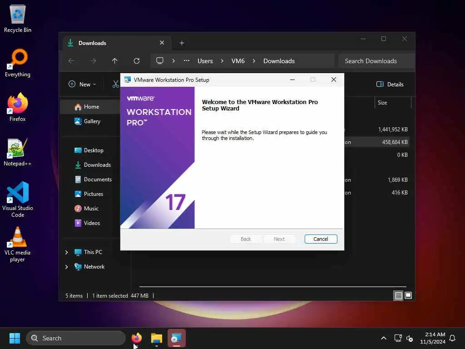The image size is (465, 349).
Task: Open File Explorer from the taskbar
Action: pyautogui.click(x=157, y=338)
